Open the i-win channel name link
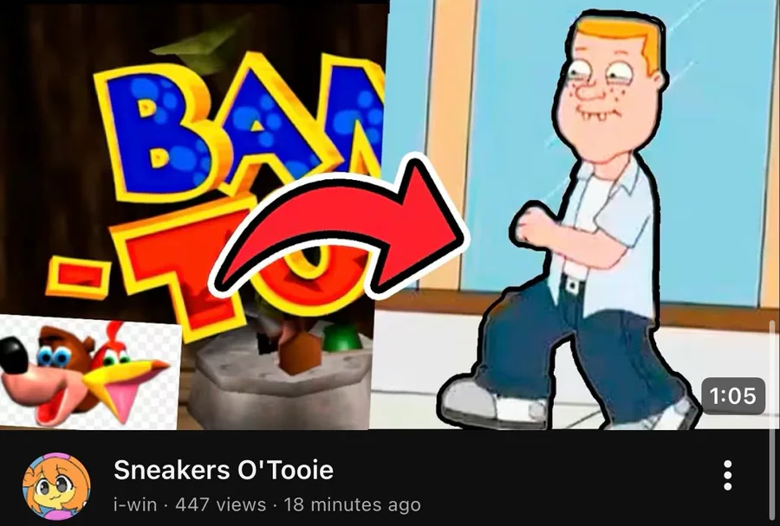The height and width of the screenshot is (526, 780). point(135,504)
